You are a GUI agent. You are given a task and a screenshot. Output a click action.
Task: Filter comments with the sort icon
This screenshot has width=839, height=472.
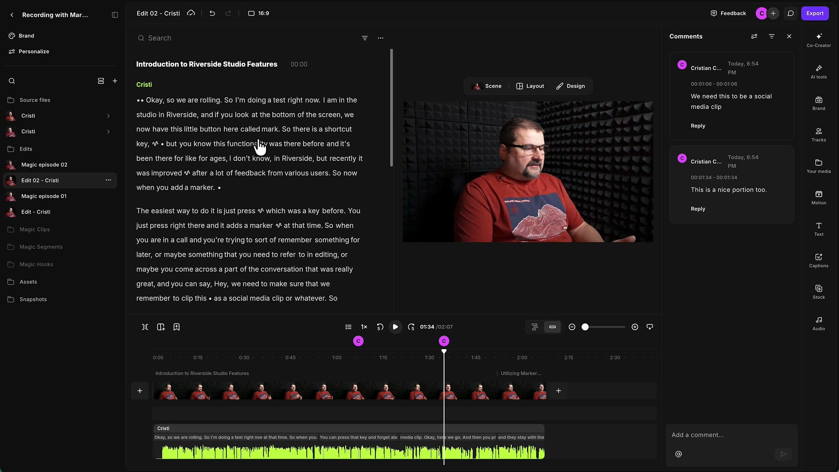coord(771,37)
